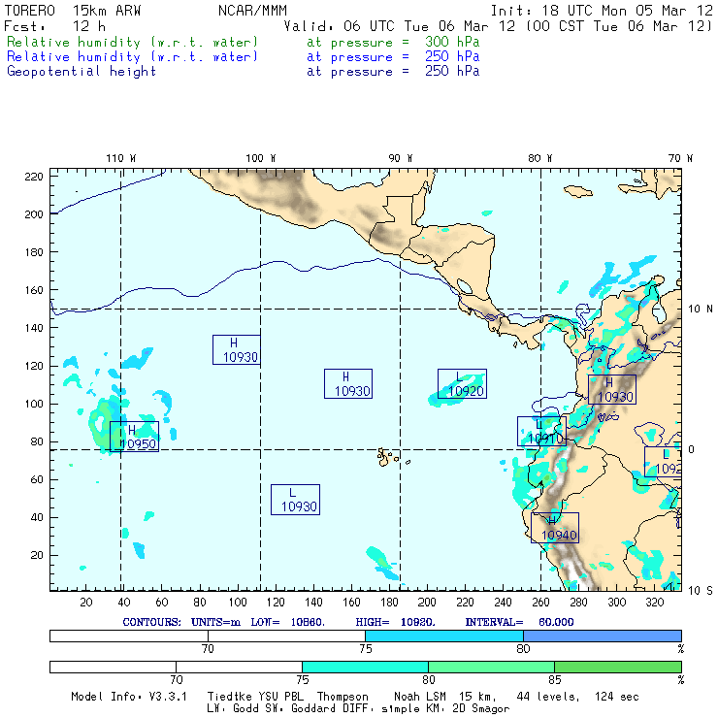718x718 pixels.
Task: Click the 'H 10930' marker over Colombia
Action: pos(612,389)
